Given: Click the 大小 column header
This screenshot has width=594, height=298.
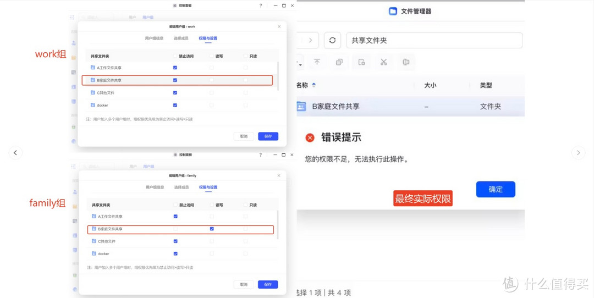Looking at the screenshot, I should 430,85.
